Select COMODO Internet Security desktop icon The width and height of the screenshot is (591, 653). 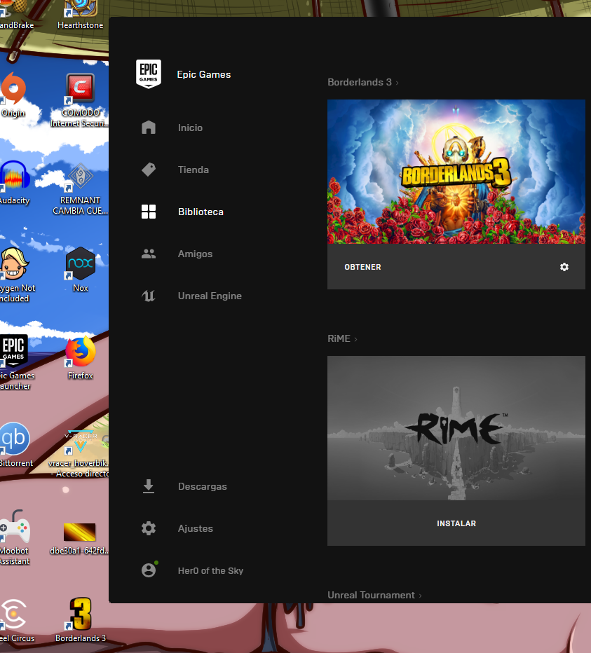coord(80,100)
